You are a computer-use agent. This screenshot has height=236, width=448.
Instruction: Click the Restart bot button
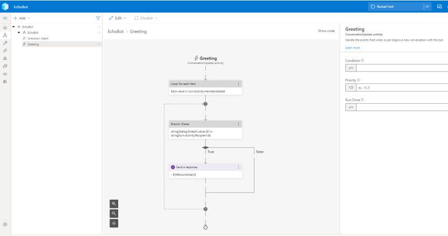tap(382, 6)
